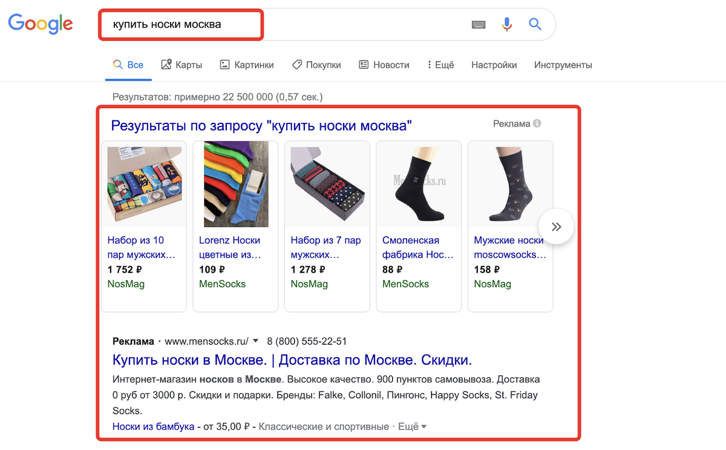
Task: Open the Смоленская фабрика Нос… product link
Action: tap(418, 247)
